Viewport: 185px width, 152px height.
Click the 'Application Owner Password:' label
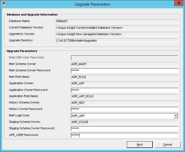28,90
